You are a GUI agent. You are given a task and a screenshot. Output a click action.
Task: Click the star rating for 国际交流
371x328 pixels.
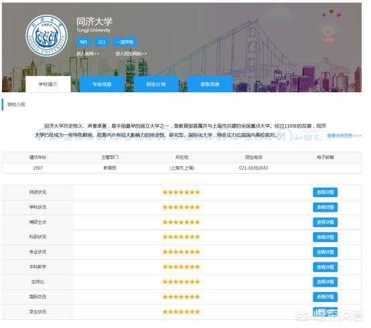tap(181, 297)
